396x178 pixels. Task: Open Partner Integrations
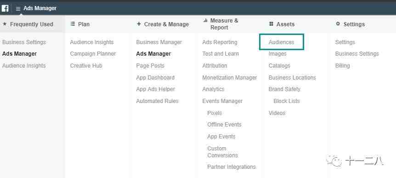(232, 167)
